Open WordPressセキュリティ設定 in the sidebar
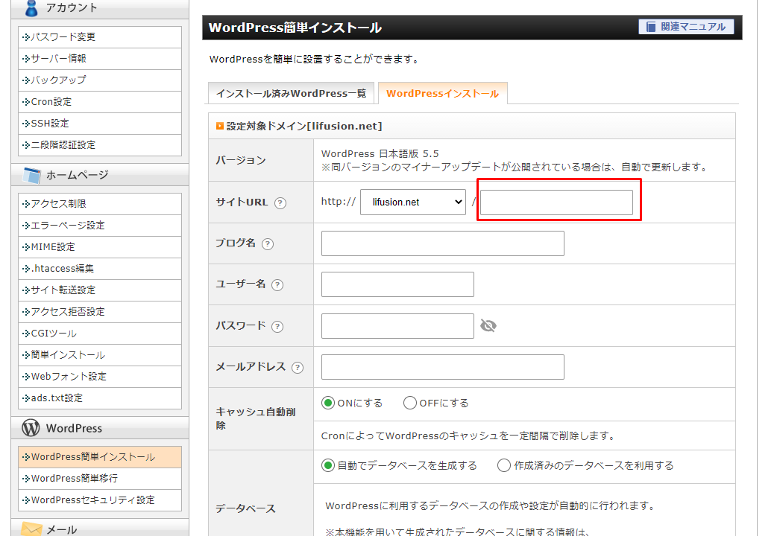The height and width of the screenshot is (536, 777). coord(100,500)
